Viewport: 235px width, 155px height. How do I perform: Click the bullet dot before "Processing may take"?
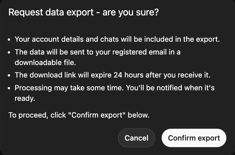pyautogui.click(x=10, y=88)
